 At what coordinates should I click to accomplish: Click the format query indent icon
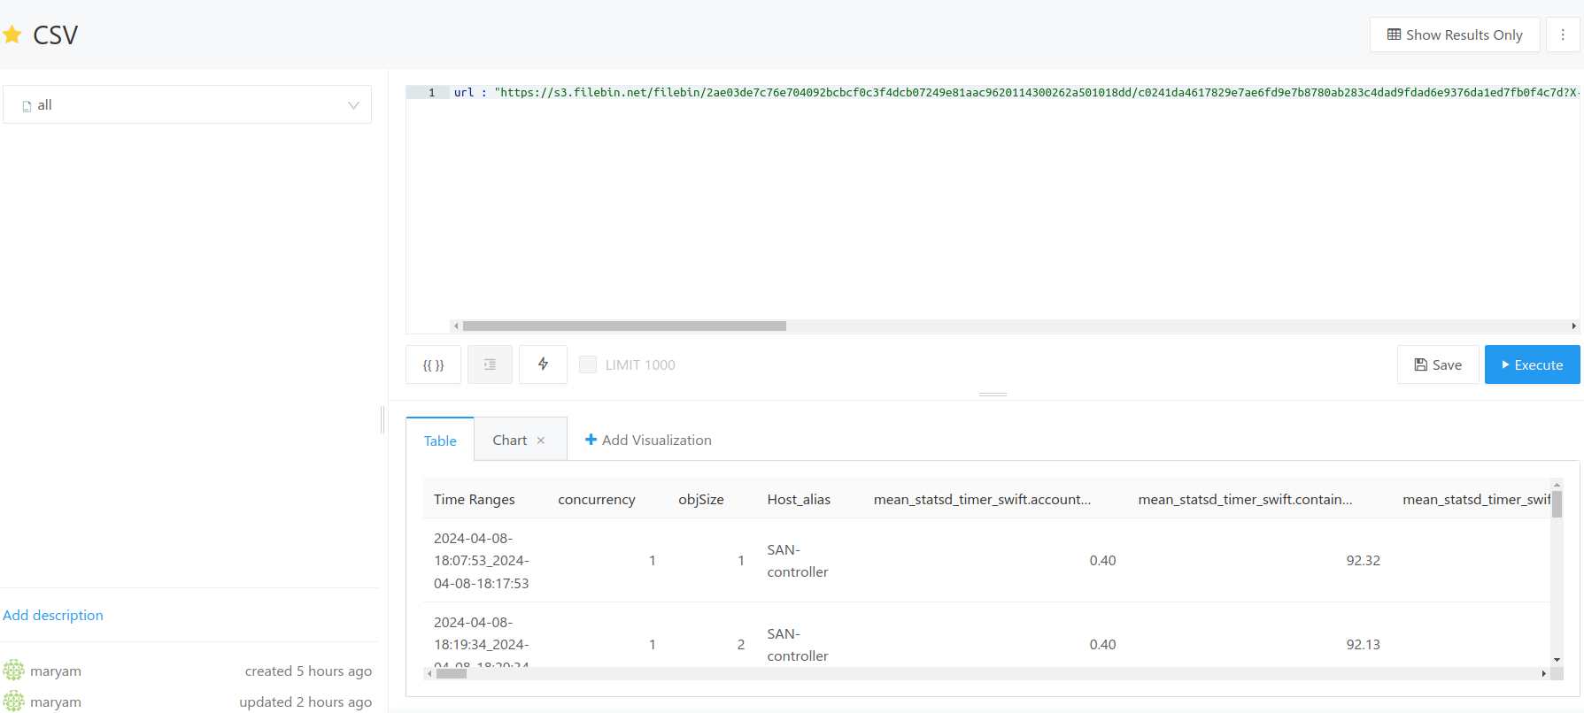490,364
